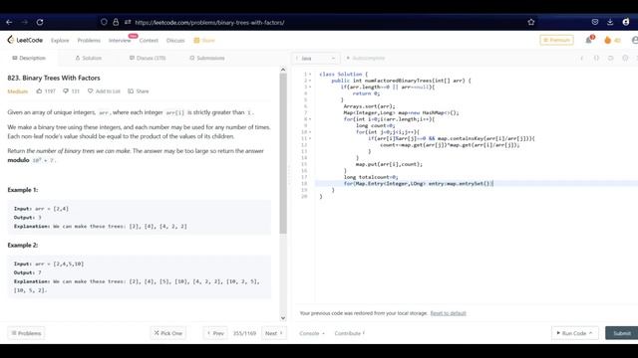The image size is (638, 358).
Task: Click the Example 2 heading
Action: pyautogui.click(x=22, y=245)
